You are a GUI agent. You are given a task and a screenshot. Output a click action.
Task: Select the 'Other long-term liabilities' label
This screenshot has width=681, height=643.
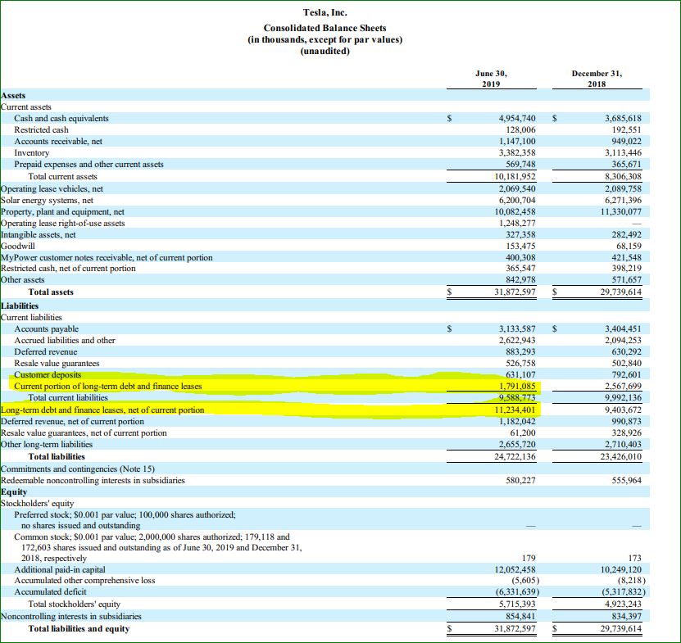pos(47,444)
